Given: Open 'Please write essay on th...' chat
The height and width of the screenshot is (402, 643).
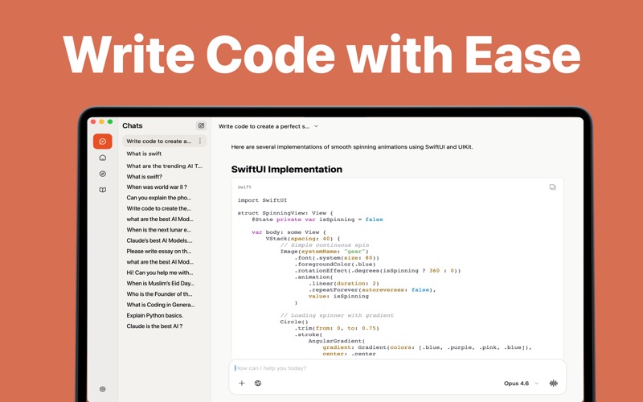Looking at the screenshot, I should point(159,251).
